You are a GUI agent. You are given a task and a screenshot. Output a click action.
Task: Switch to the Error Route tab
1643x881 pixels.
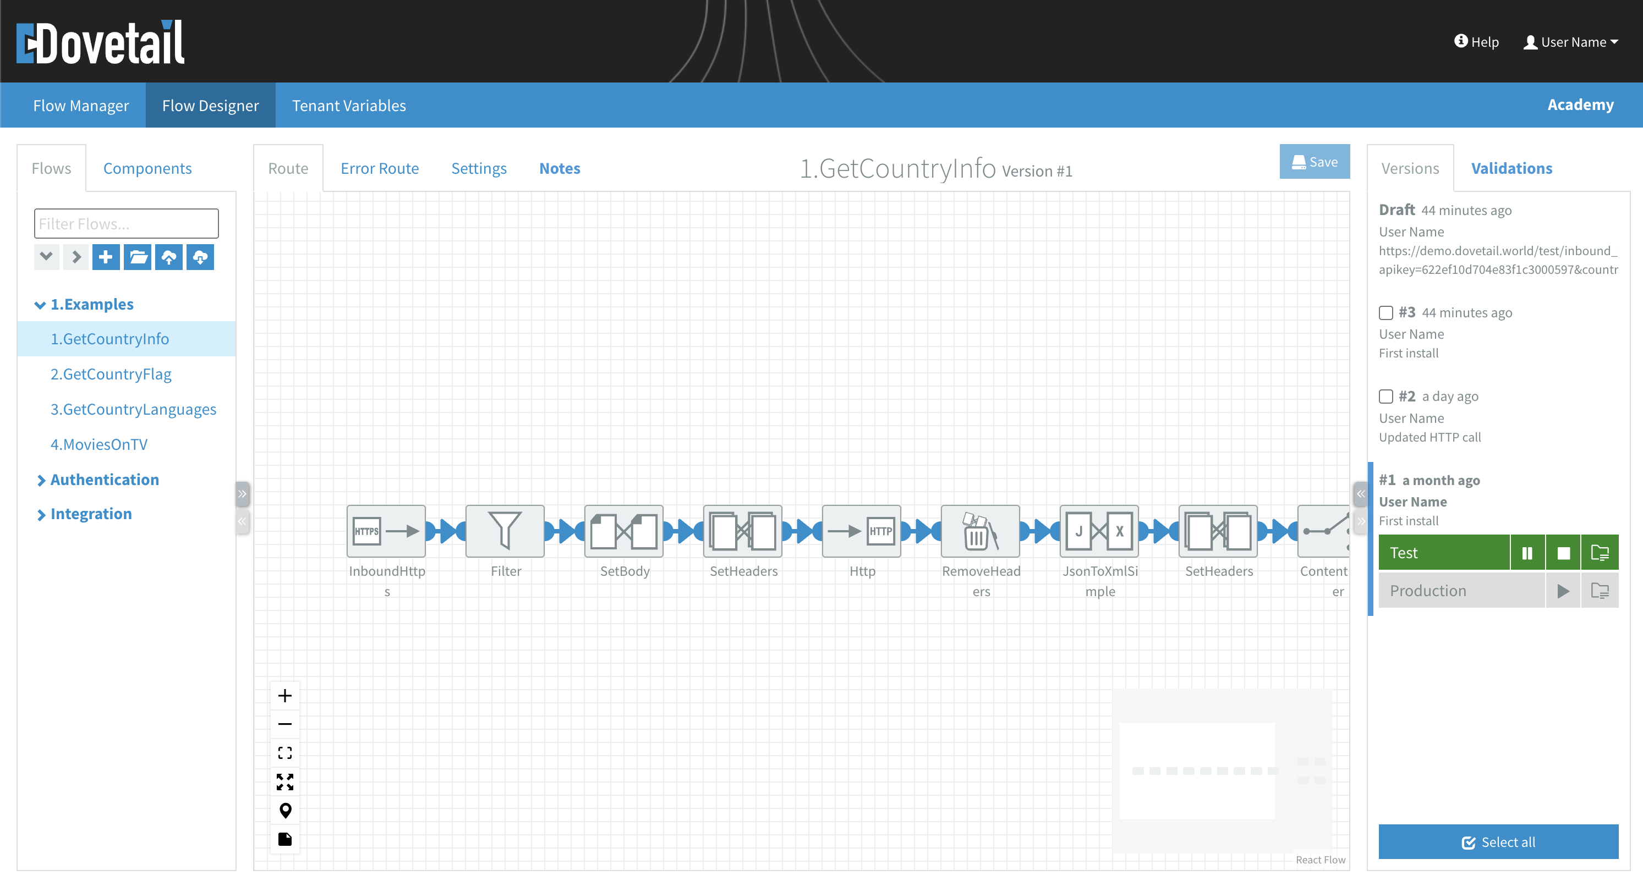[x=380, y=168]
